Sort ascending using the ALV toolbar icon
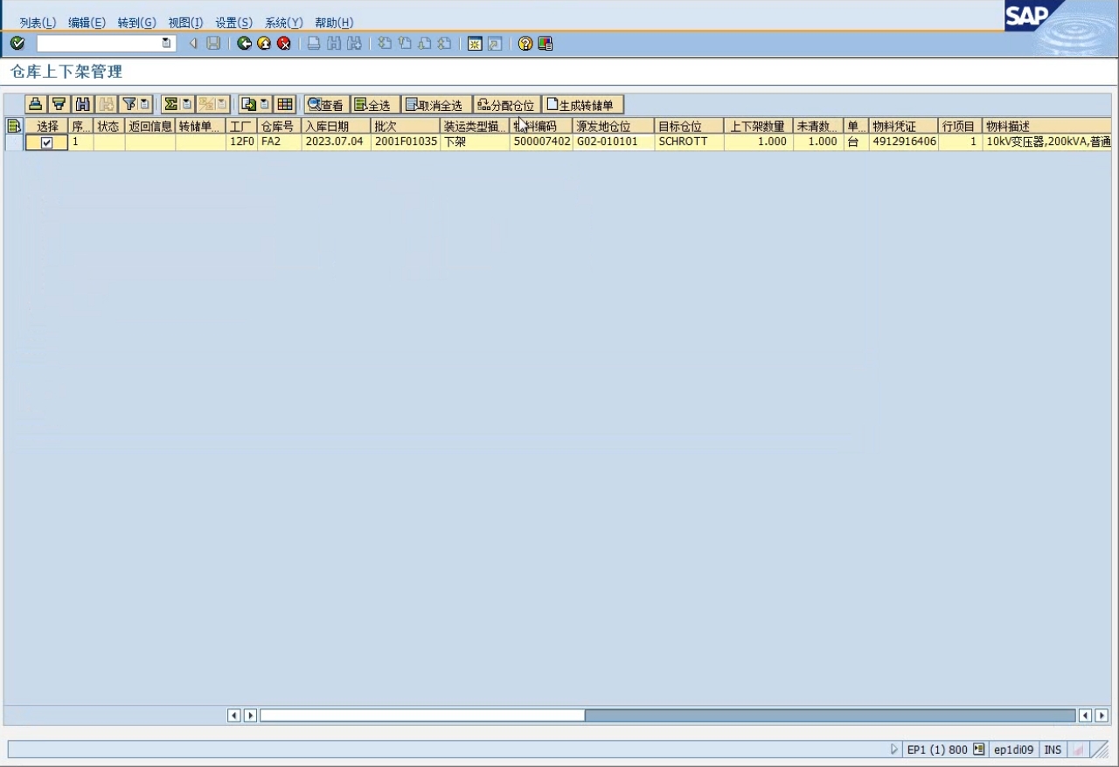This screenshot has width=1119, height=767. tap(35, 105)
